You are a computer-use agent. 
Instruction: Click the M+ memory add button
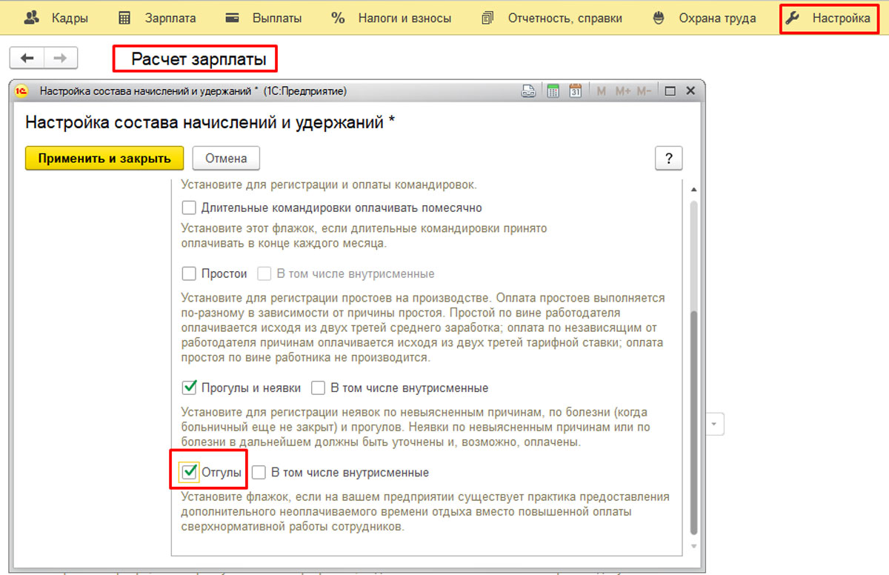622,91
